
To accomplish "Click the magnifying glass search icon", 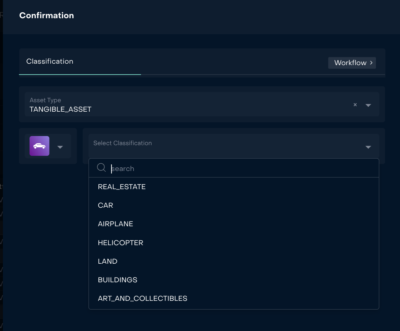I will pyautogui.click(x=101, y=168).
